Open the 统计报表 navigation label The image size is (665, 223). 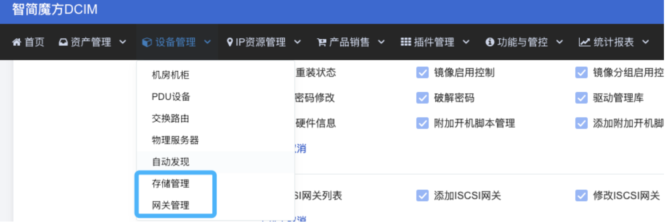pos(613,42)
